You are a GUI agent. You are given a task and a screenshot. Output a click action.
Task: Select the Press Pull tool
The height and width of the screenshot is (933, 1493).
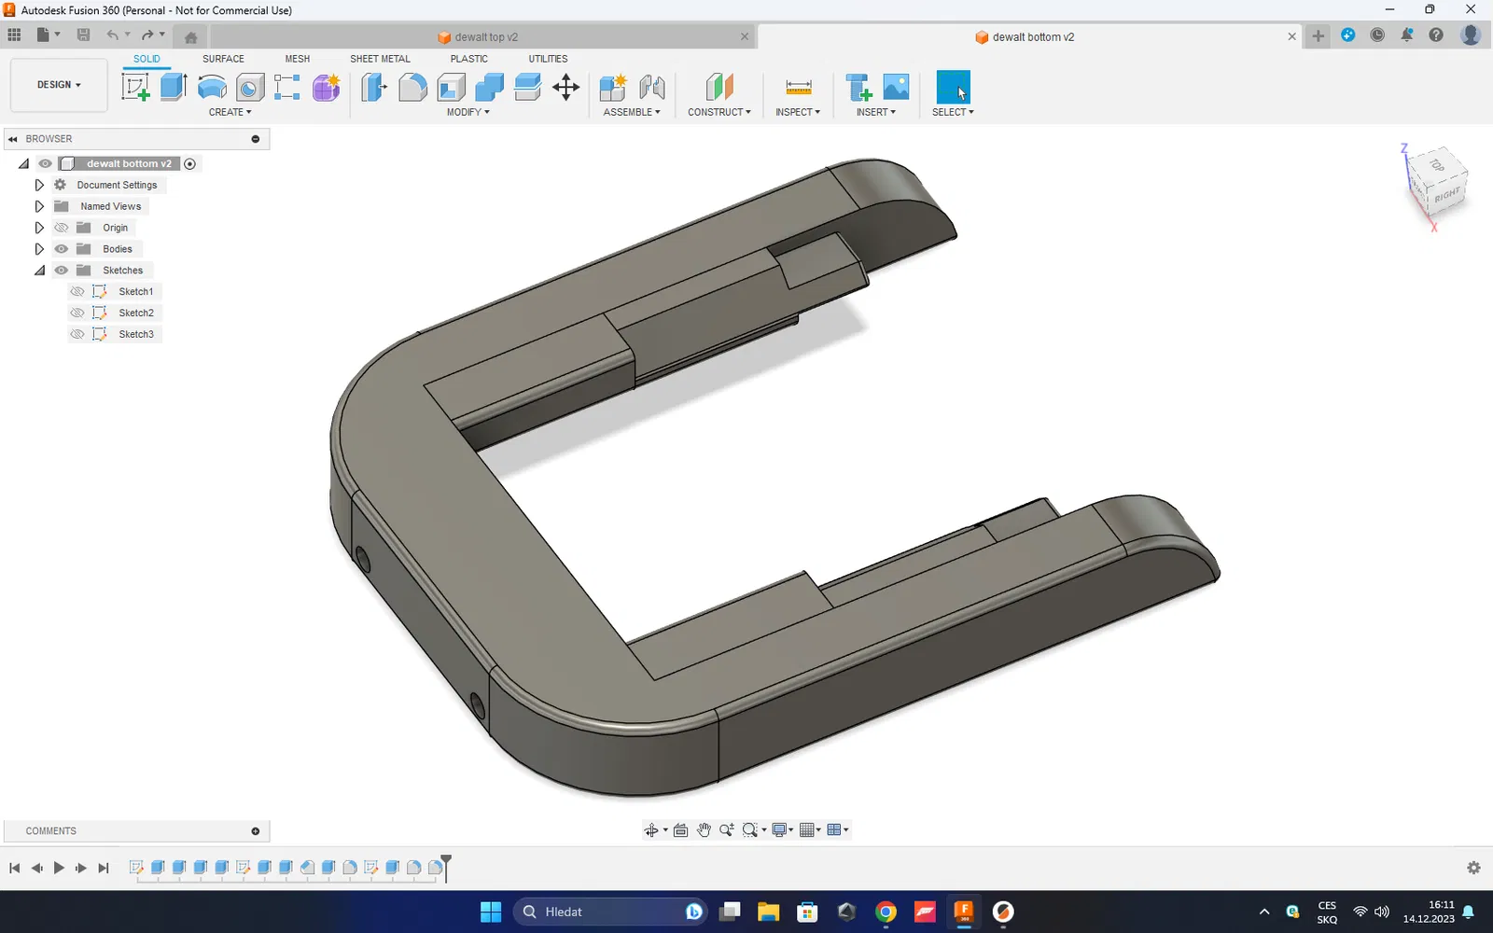pos(374,88)
